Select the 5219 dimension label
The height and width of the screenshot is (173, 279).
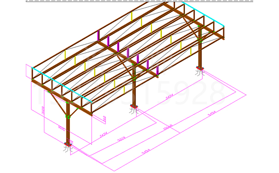tap(121, 139)
